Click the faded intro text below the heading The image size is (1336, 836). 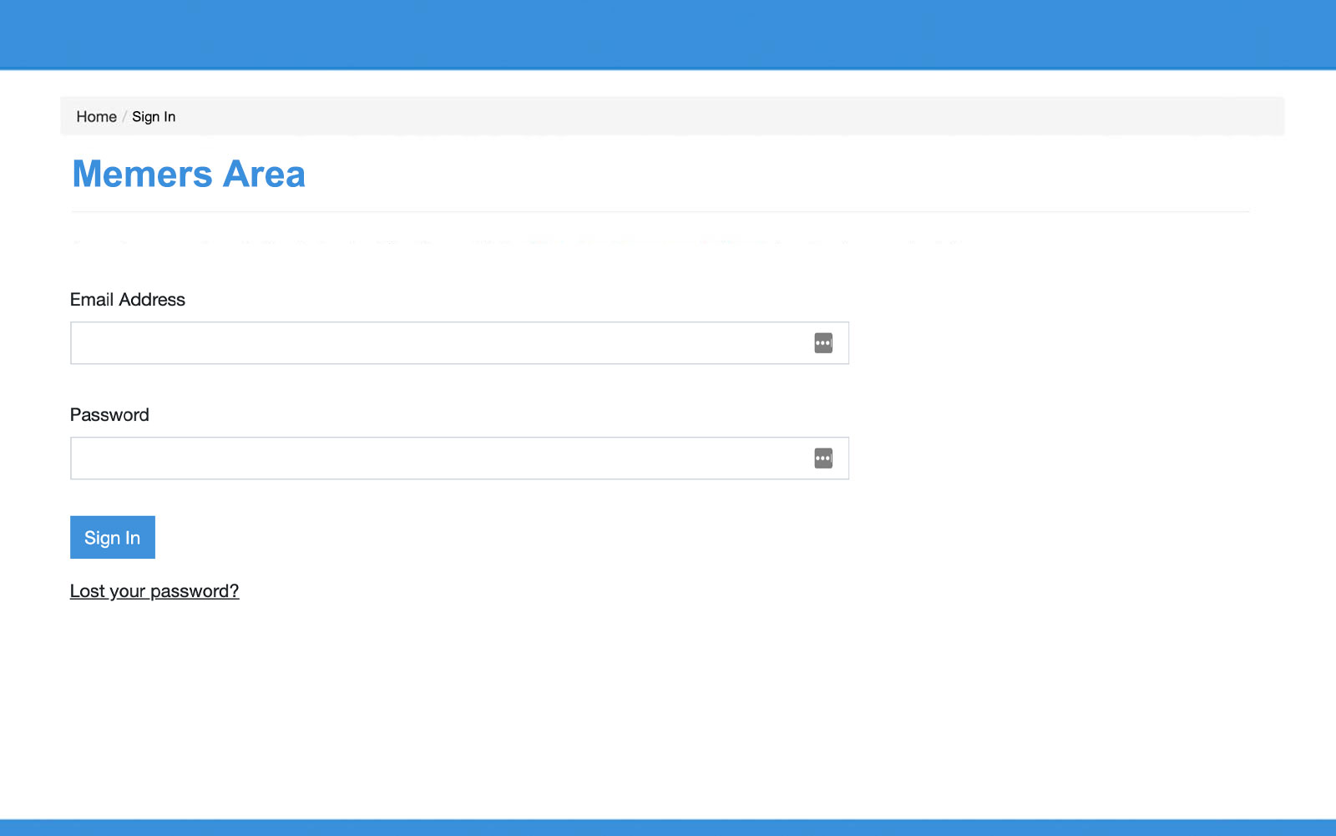coord(501,242)
